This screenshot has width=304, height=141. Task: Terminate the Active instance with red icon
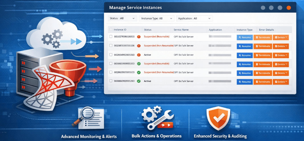click(x=263, y=55)
